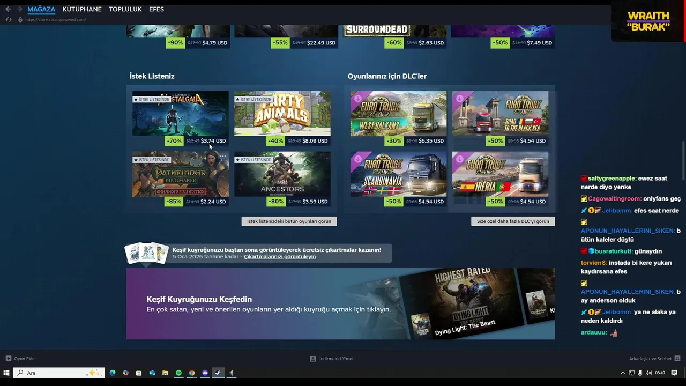Go back with the Steam back arrow

click(8, 9)
